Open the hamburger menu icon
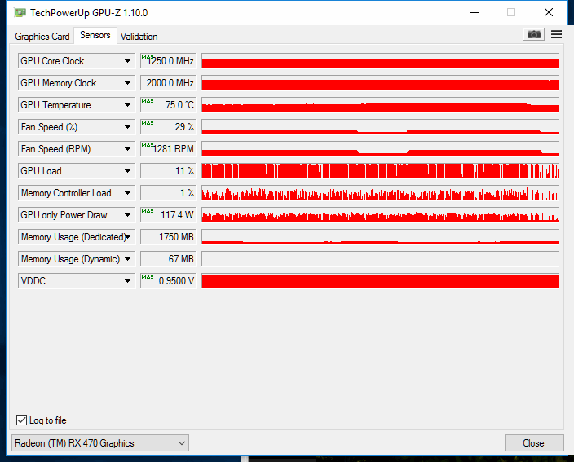This screenshot has height=462, width=574. [x=556, y=34]
